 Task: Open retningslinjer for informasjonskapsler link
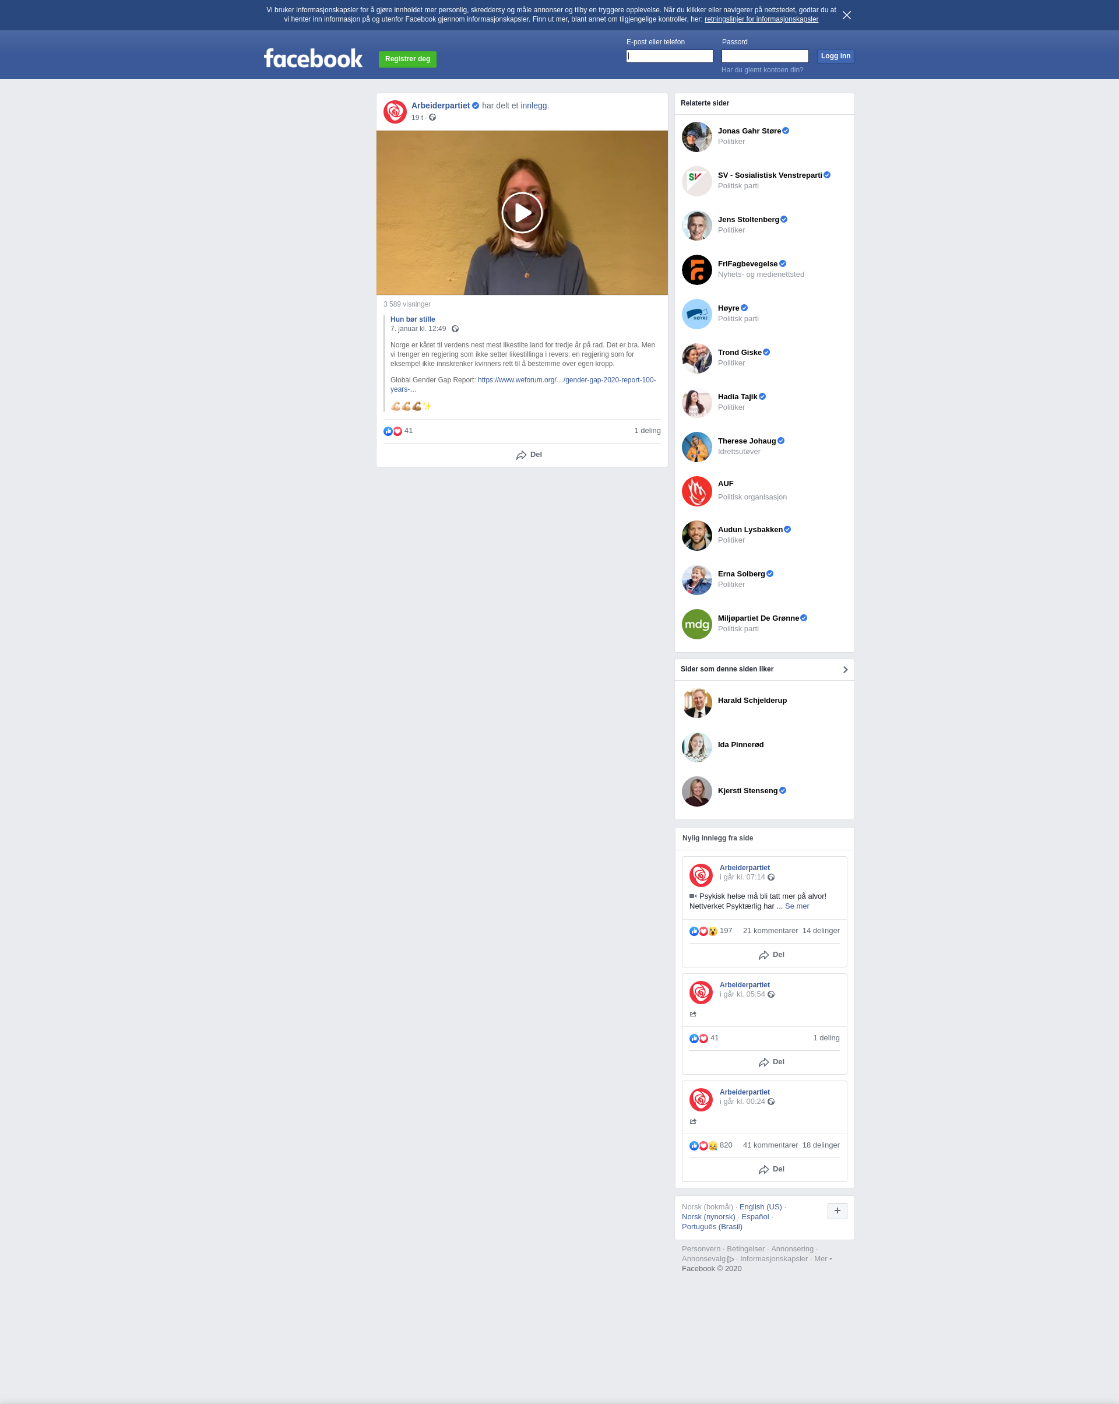click(x=761, y=20)
